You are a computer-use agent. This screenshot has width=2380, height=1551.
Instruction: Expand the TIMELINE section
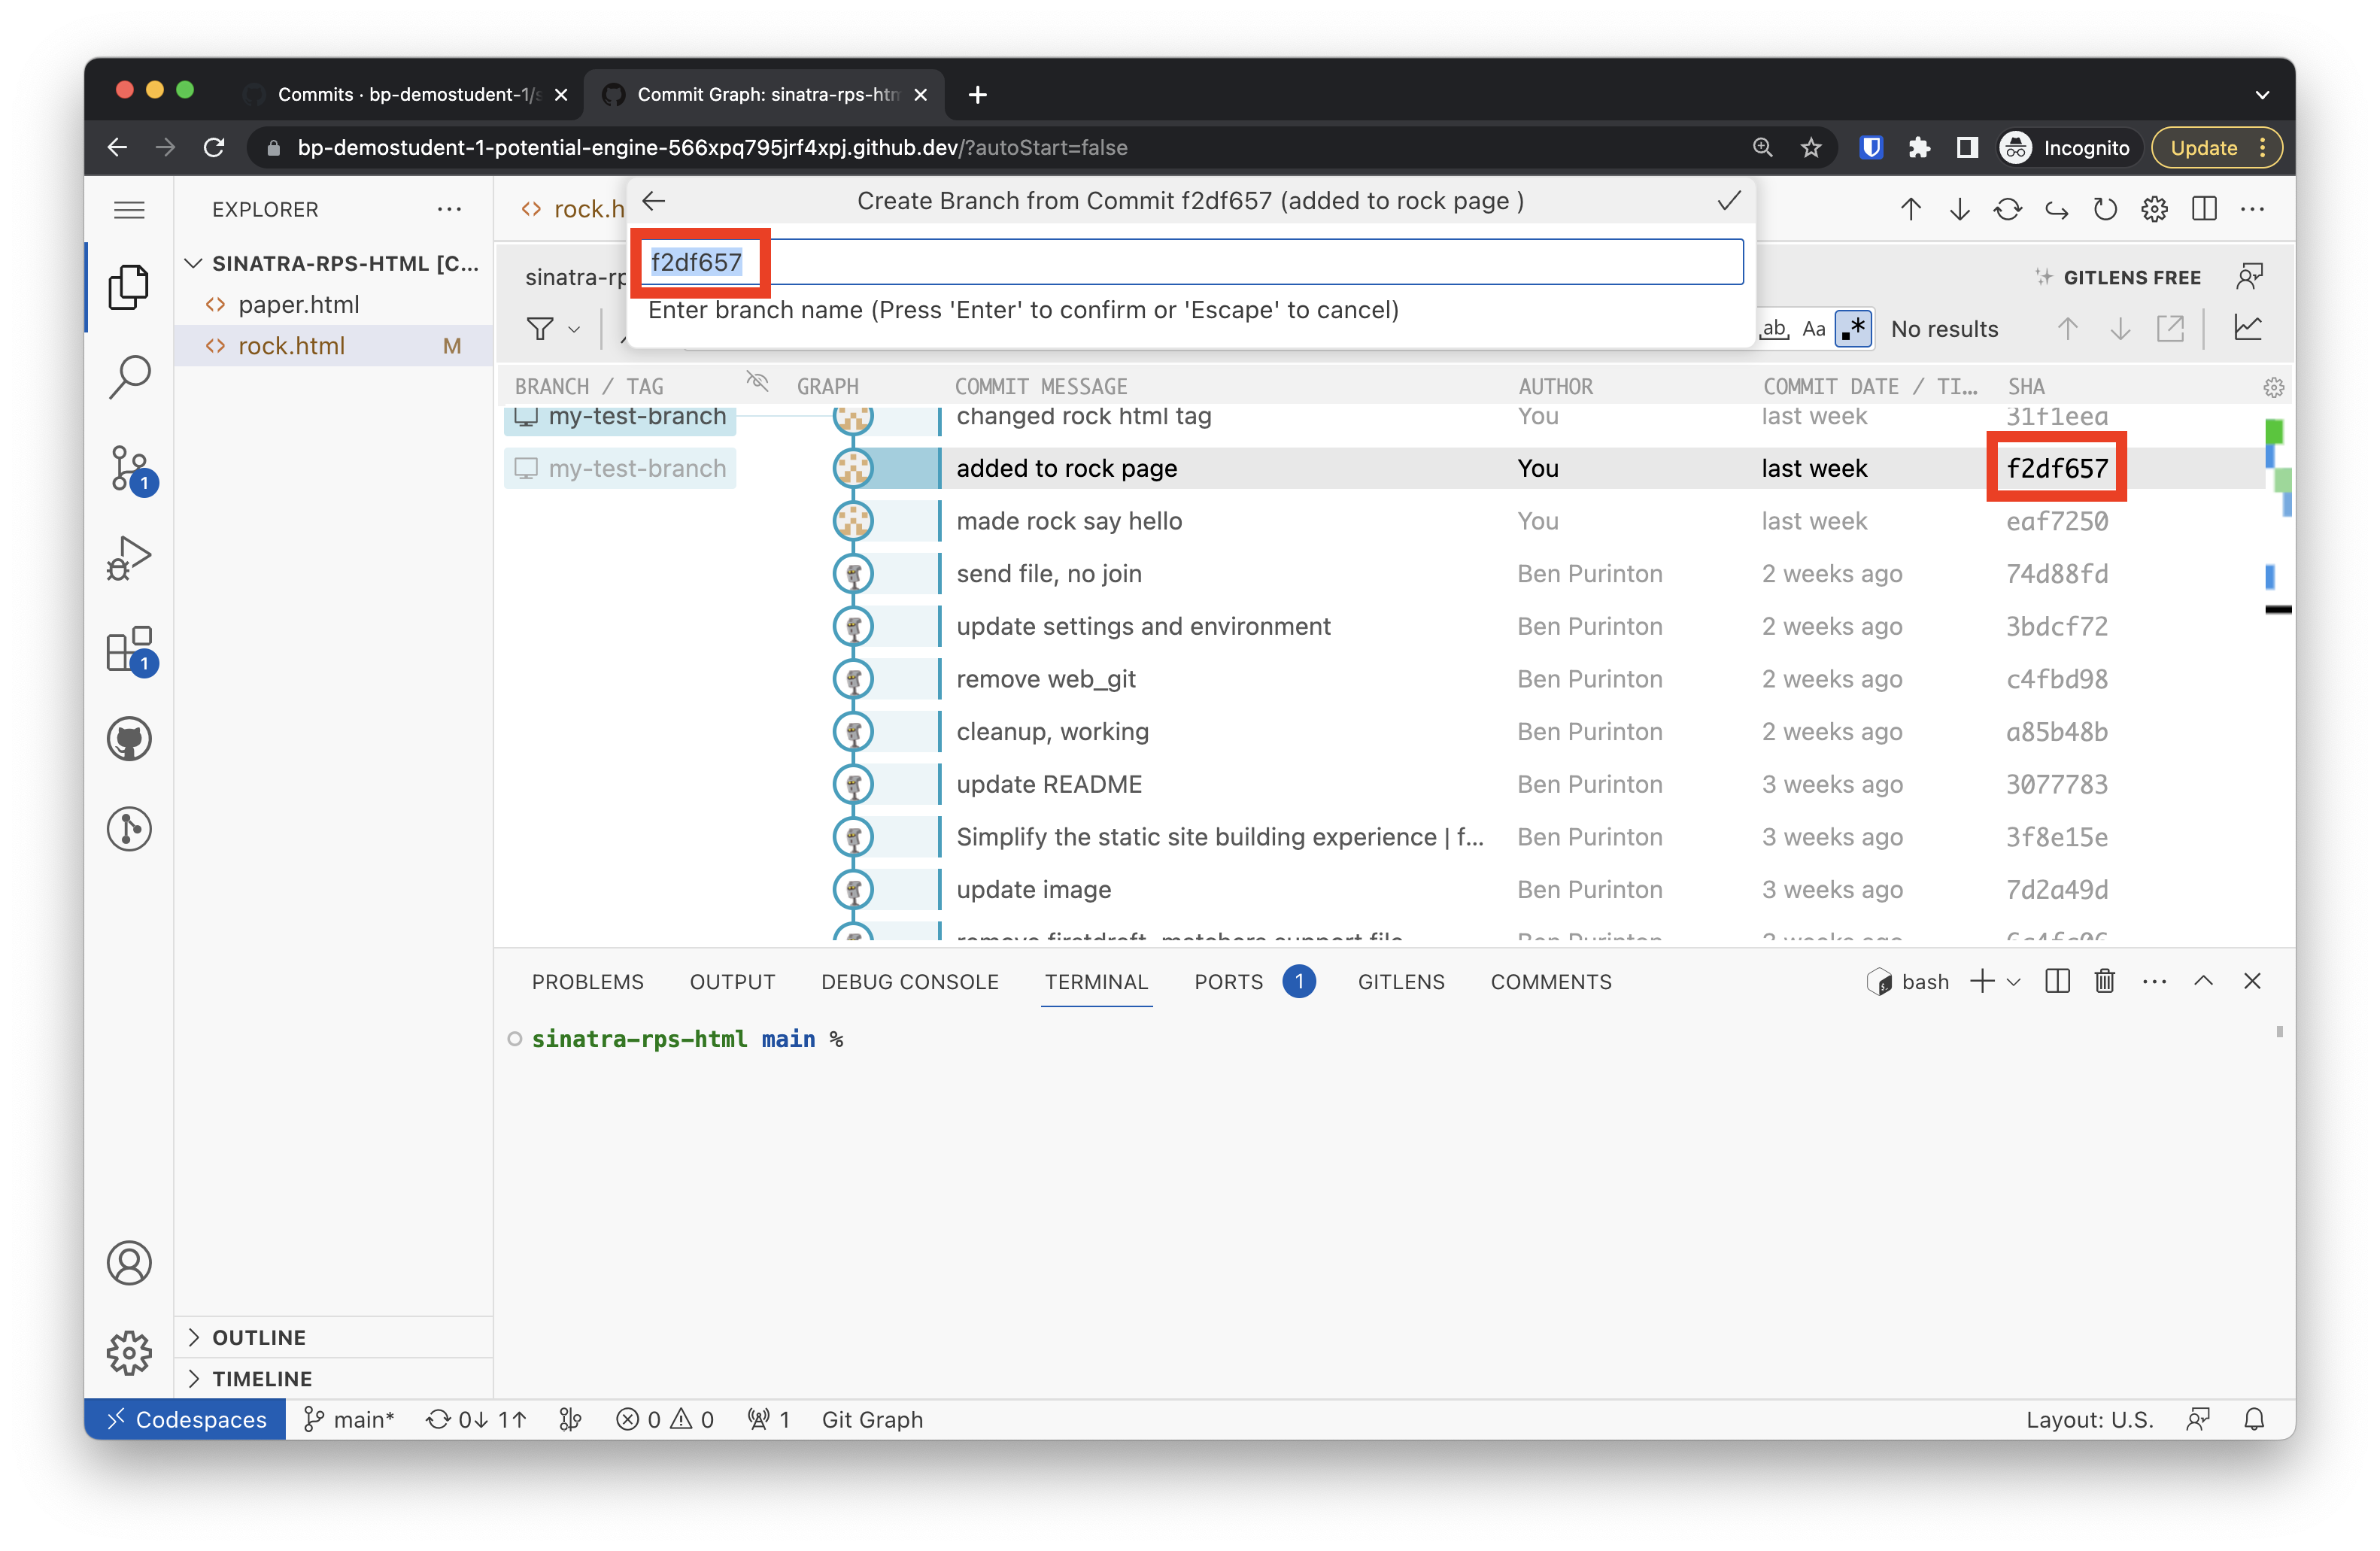[262, 1378]
